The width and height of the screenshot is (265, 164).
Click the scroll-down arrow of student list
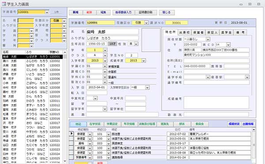(x=65, y=161)
